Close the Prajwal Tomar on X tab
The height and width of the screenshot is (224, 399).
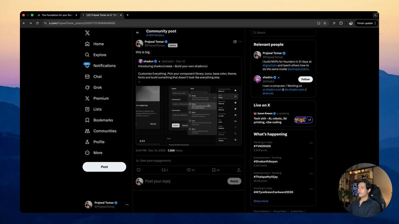point(121,15)
